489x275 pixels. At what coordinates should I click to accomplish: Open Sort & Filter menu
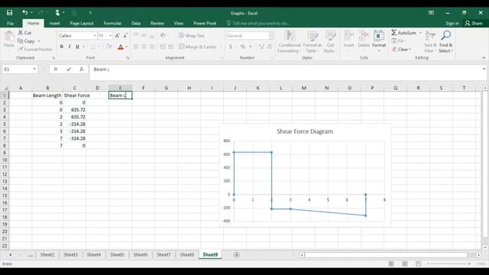click(430, 42)
